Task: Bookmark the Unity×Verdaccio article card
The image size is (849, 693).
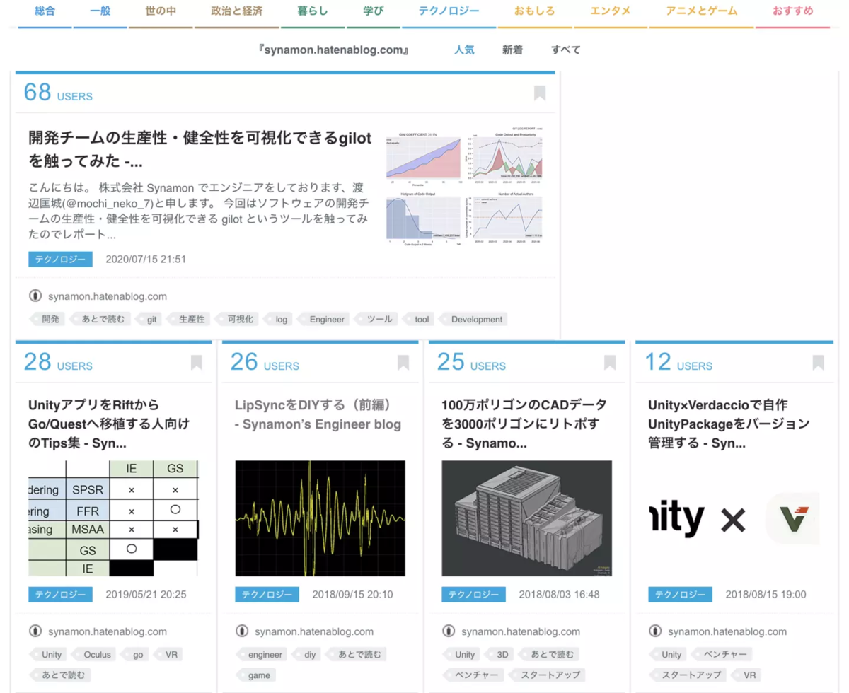Action: pyautogui.click(x=818, y=363)
